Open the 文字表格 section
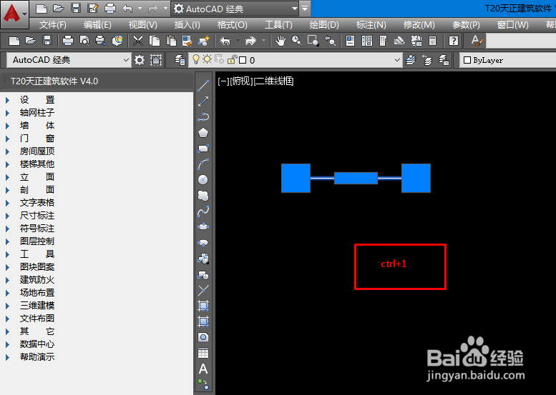The width and height of the screenshot is (556, 395). (37, 203)
